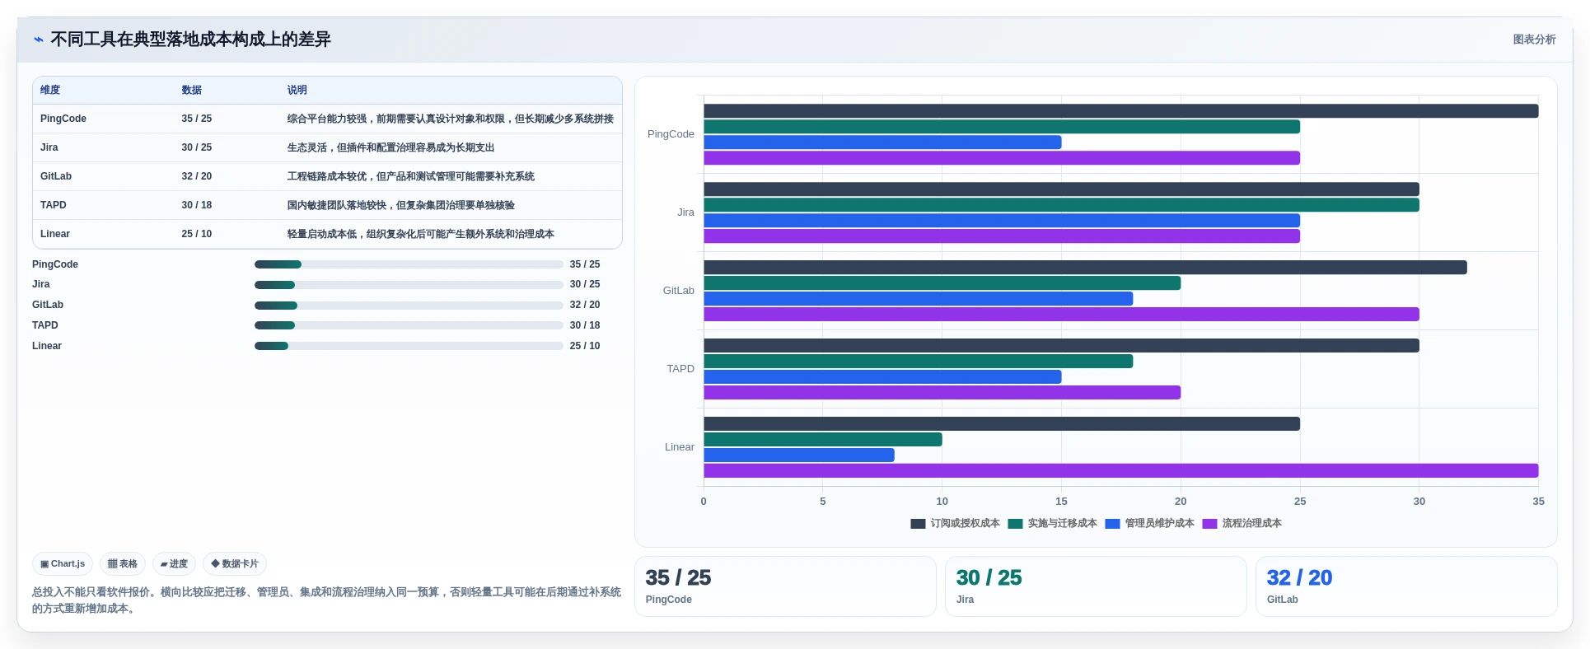
Task: Click PingCode dark subscription cost bar
Action: (x=1120, y=111)
